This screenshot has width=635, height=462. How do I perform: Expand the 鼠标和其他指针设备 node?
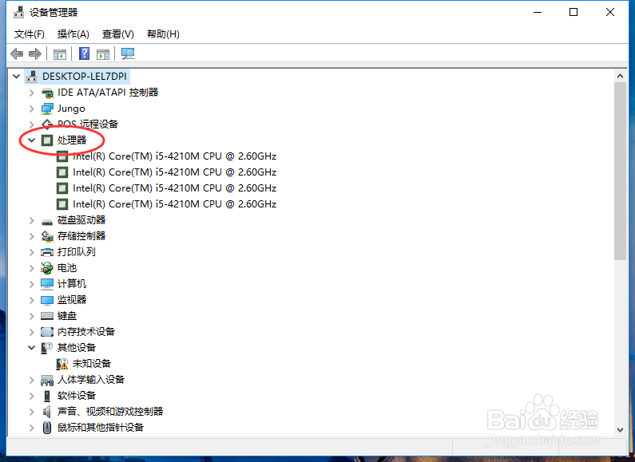click(32, 428)
